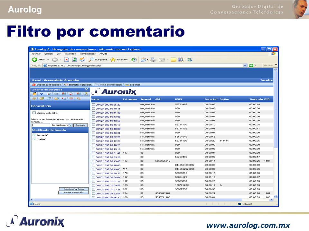This screenshot has height=231, width=309.
Task: Select the orange clock filter icon
Action: [34, 94]
